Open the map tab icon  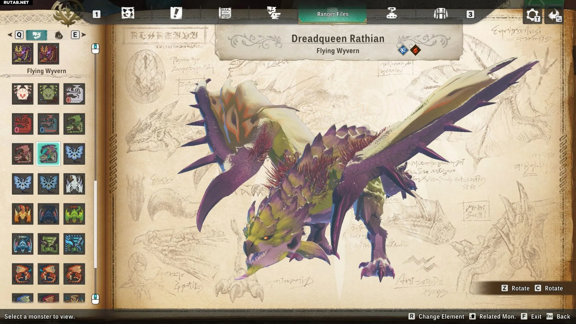pos(128,13)
